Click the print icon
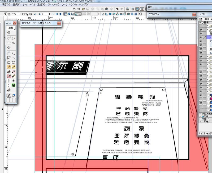 tap(127, 9)
